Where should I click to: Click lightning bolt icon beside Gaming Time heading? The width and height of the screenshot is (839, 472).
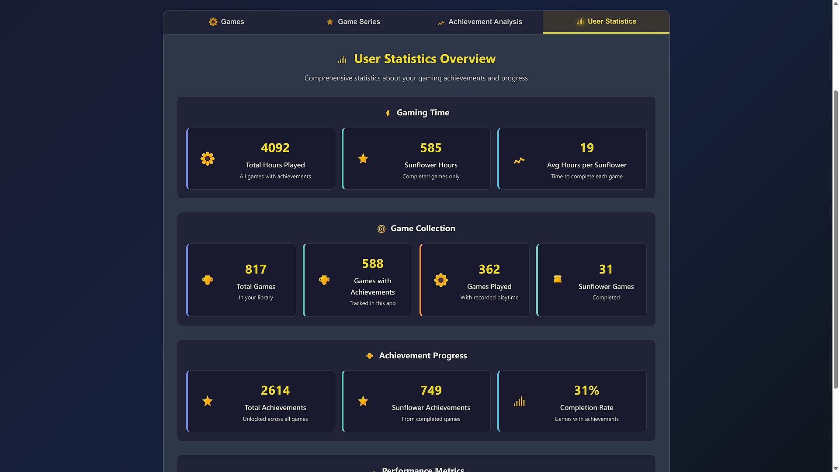pos(388,114)
